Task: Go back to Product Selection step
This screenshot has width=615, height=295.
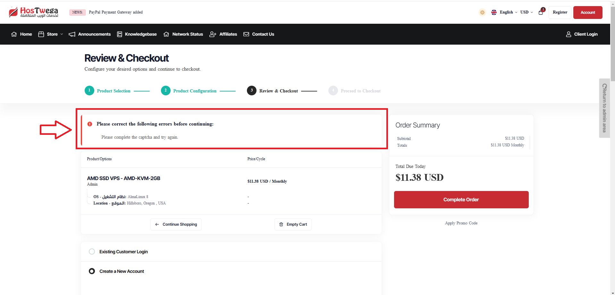Action: tap(114, 91)
